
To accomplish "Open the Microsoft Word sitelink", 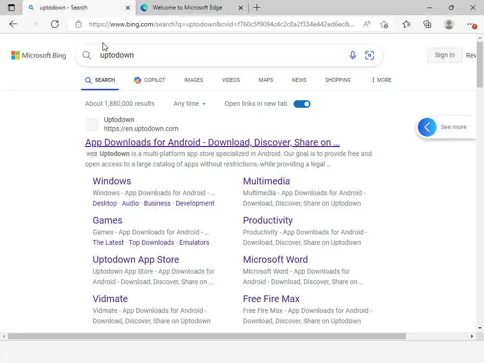I will [x=276, y=259].
